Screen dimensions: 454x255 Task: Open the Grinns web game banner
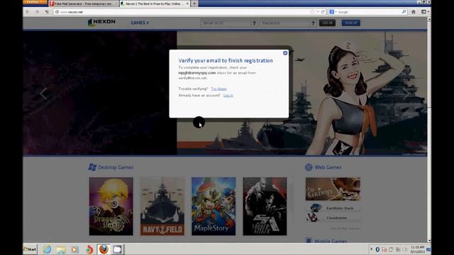click(333, 189)
